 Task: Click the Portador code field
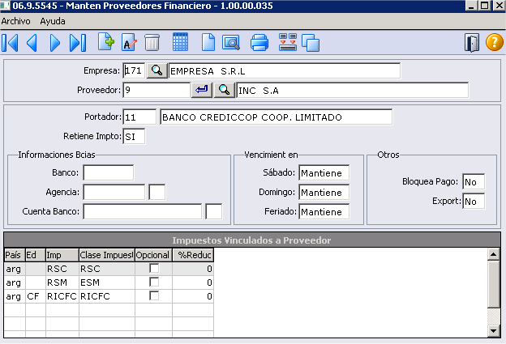pyautogui.click(x=139, y=117)
